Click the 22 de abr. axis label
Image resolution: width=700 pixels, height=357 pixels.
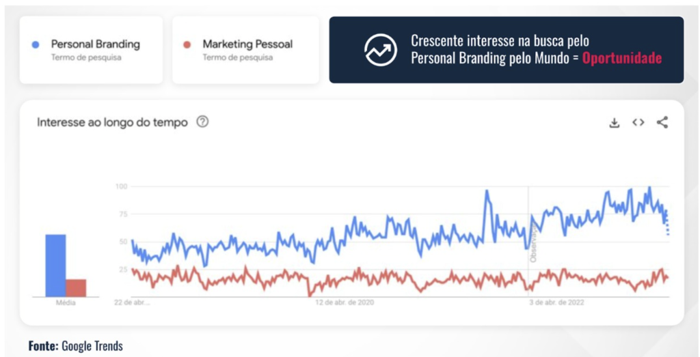[131, 303]
